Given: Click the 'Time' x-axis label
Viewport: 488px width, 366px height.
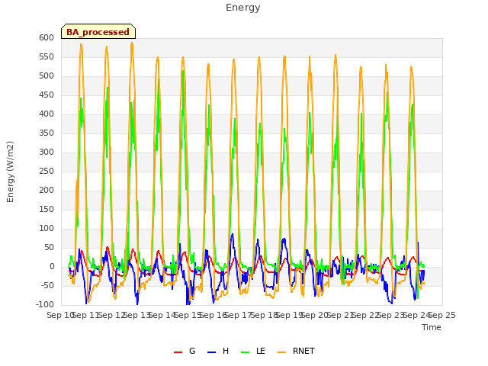Looking at the screenshot, I should [432, 327].
